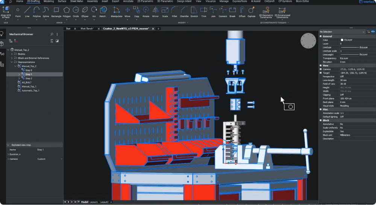Open the No Selection dropdown

click(364, 32)
